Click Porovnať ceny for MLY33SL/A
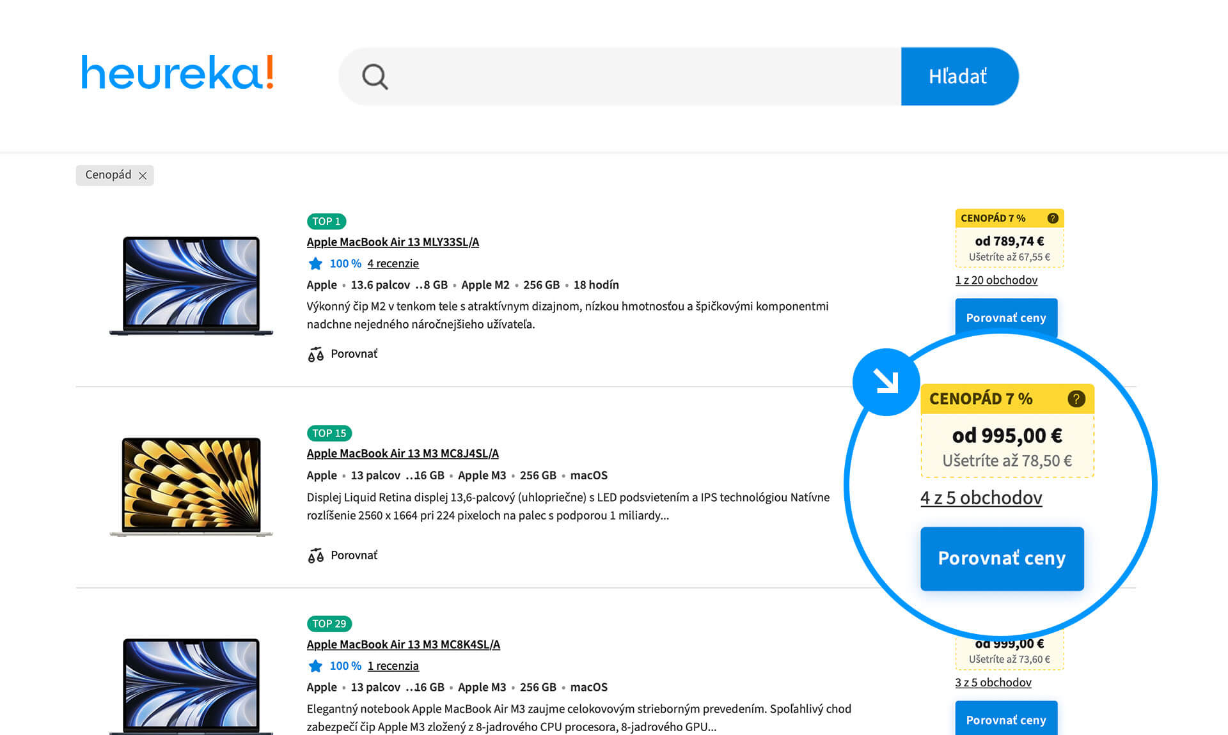This screenshot has width=1228, height=735. 1006,318
